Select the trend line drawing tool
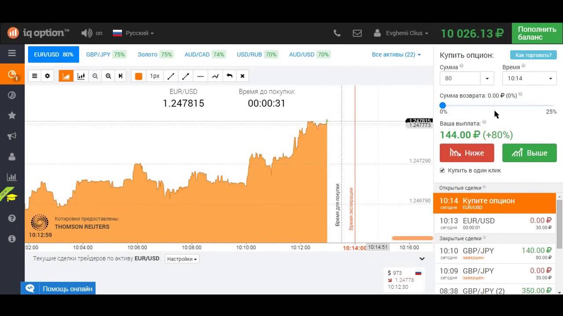The image size is (563, 316). [x=171, y=76]
